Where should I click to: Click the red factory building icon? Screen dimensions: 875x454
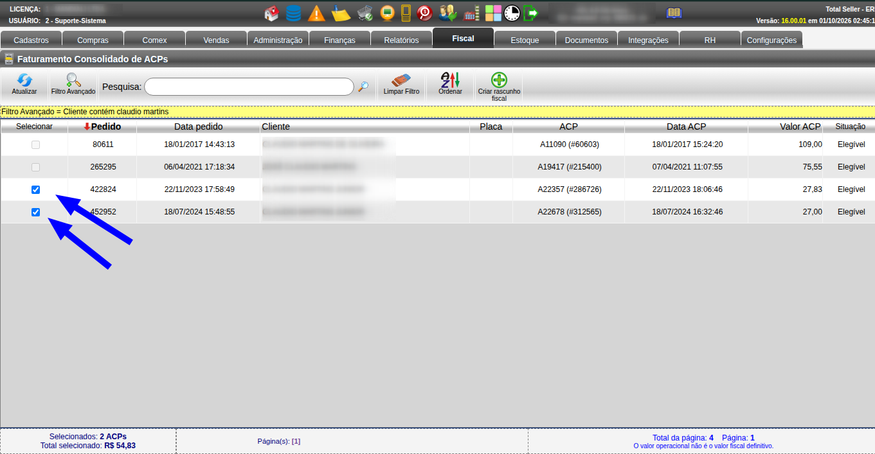(472, 13)
